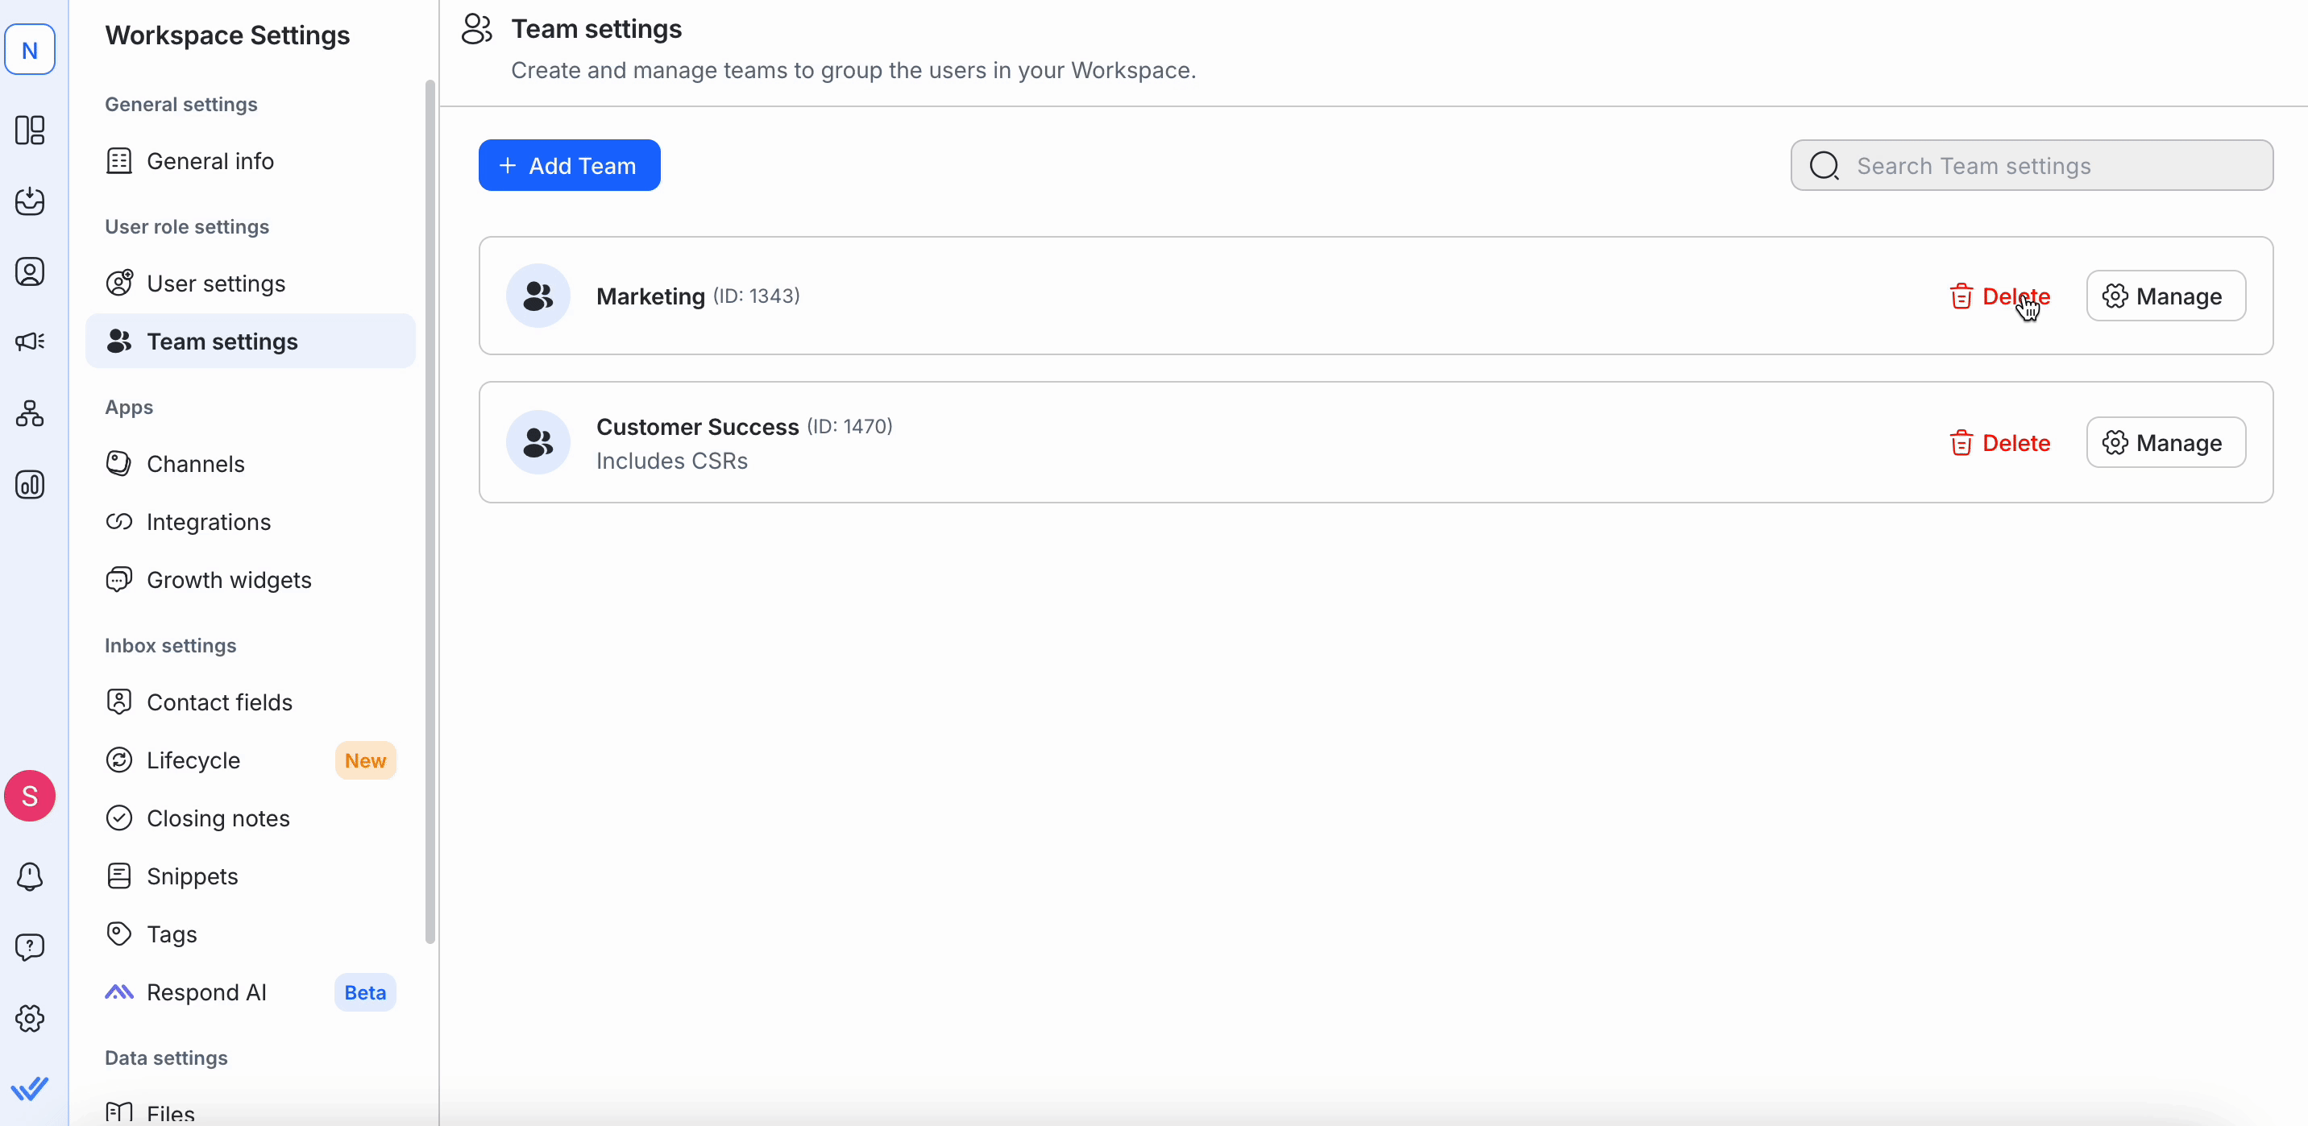Open the dashboard icon in left rail
Image resolution: width=2308 pixels, height=1126 pixels.
(x=30, y=130)
